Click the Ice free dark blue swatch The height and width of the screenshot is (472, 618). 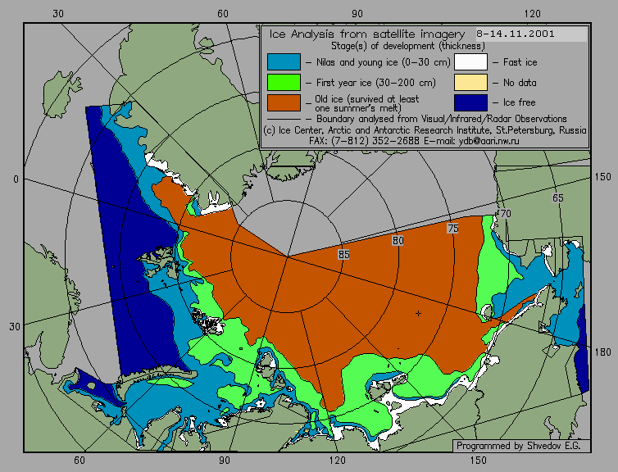point(470,102)
